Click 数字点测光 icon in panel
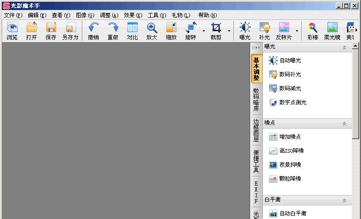361x219 pixels. tap(273, 103)
